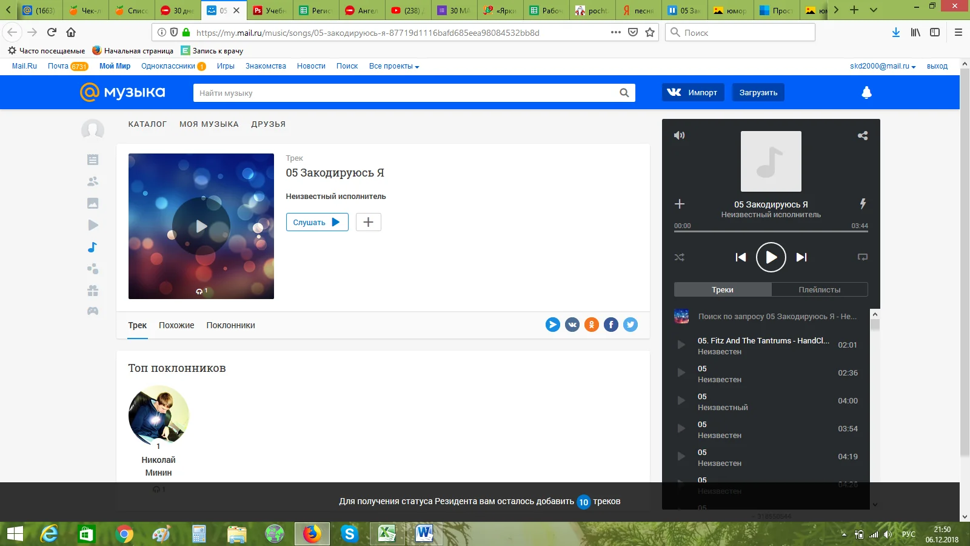
Task: Open the Похожие tab
Action: [x=176, y=325]
